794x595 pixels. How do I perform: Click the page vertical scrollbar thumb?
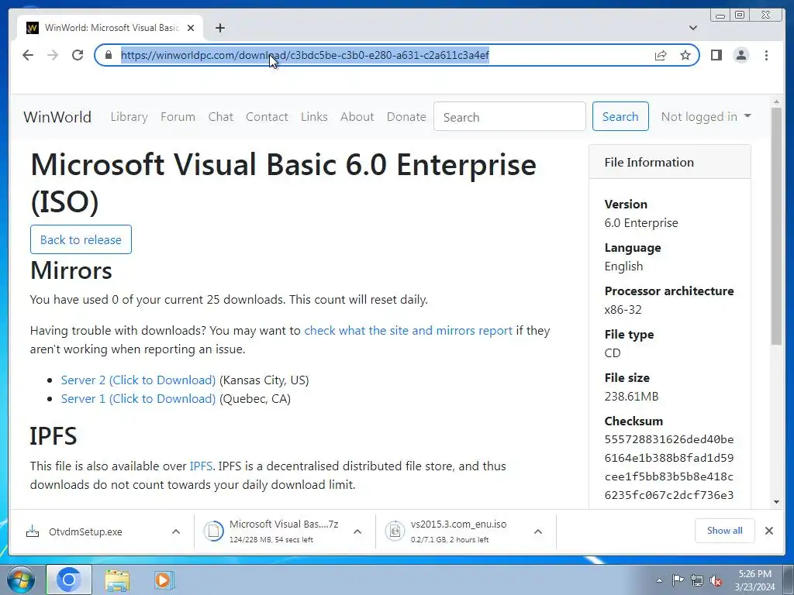(776, 226)
